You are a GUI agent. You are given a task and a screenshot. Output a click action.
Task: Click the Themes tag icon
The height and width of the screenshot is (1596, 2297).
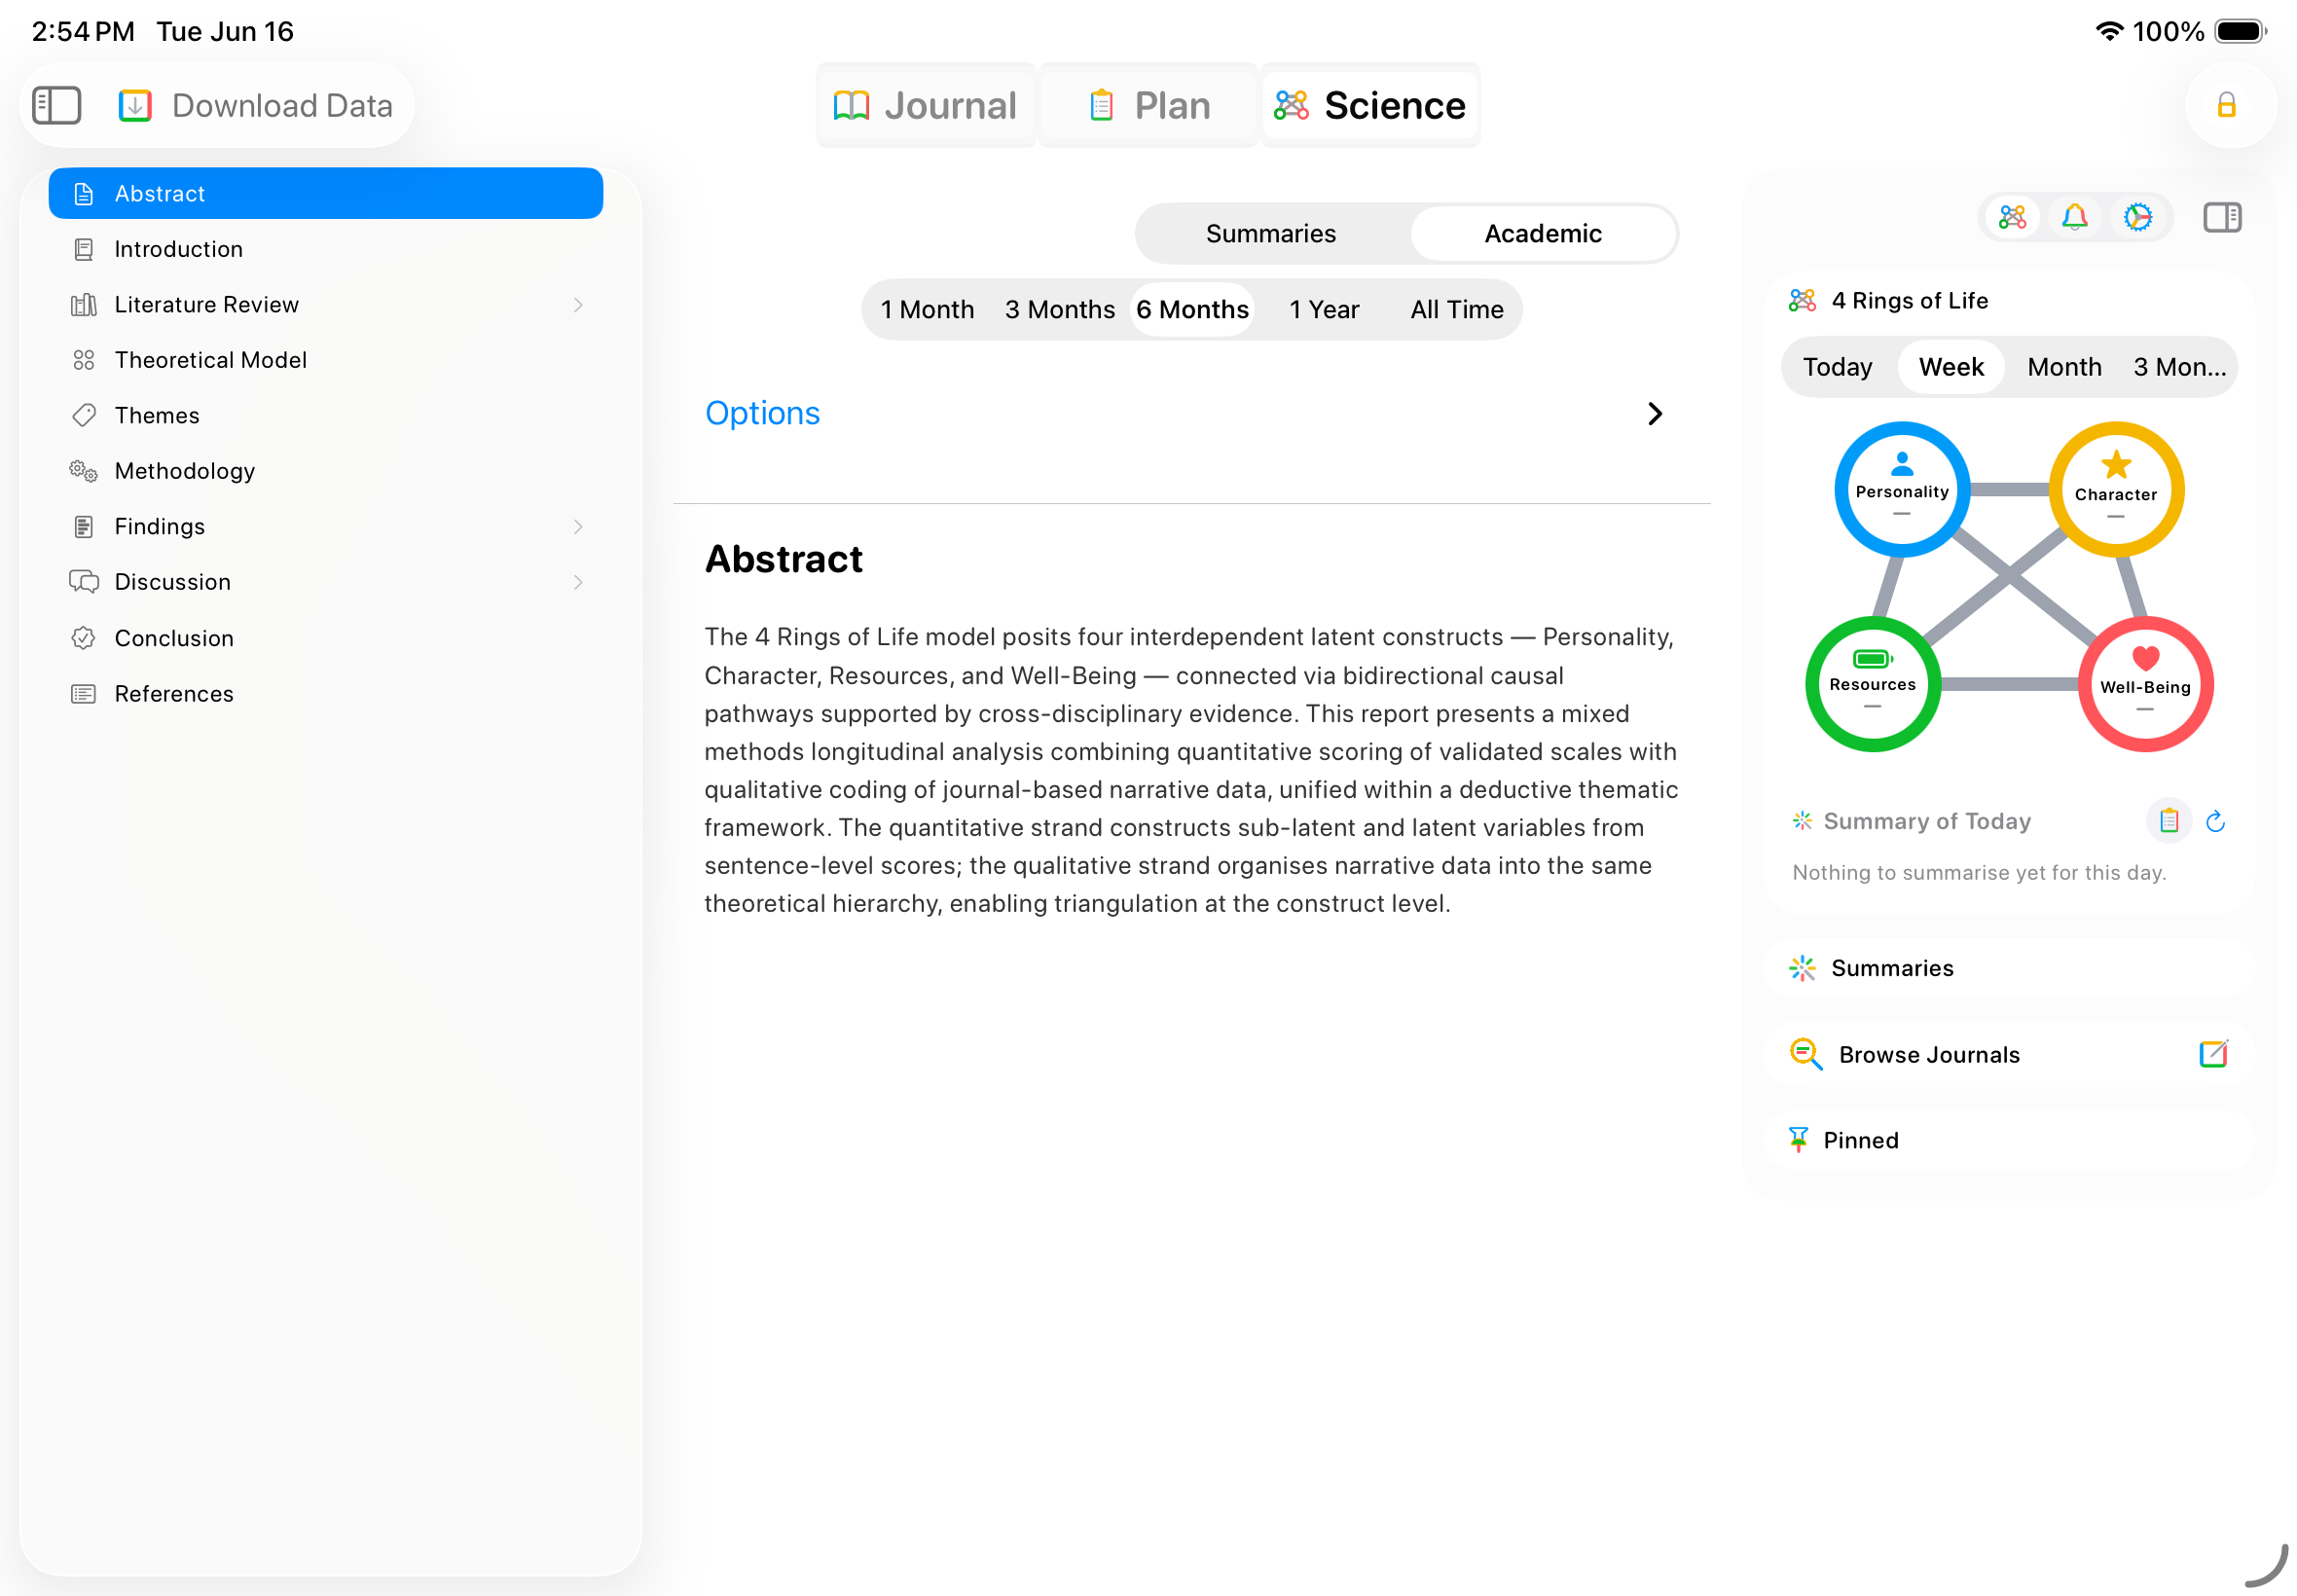coord(84,415)
